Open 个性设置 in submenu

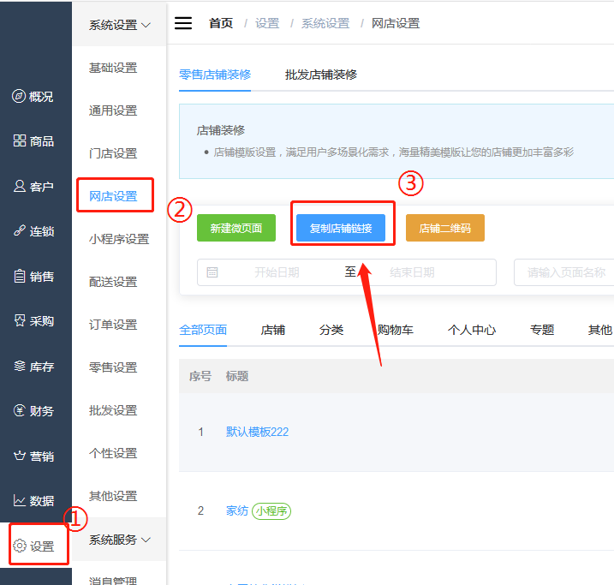click(x=113, y=453)
